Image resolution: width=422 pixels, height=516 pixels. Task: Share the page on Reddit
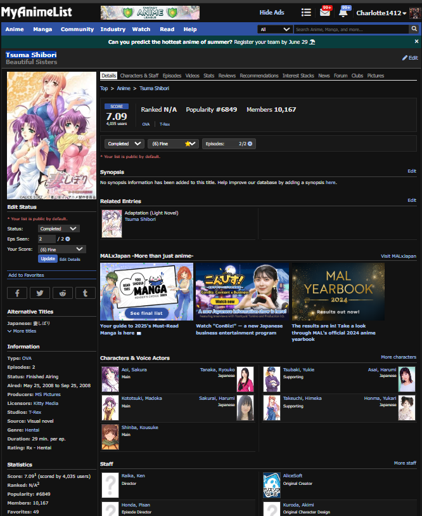62,293
